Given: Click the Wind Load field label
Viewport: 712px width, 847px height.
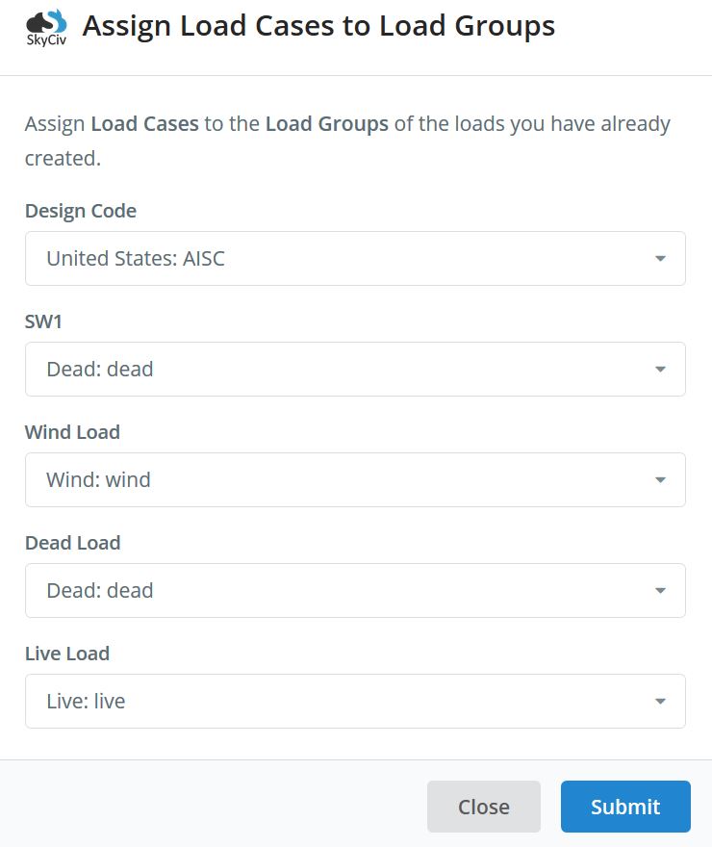Looking at the screenshot, I should pyautogui.click(x=72, y=433).
